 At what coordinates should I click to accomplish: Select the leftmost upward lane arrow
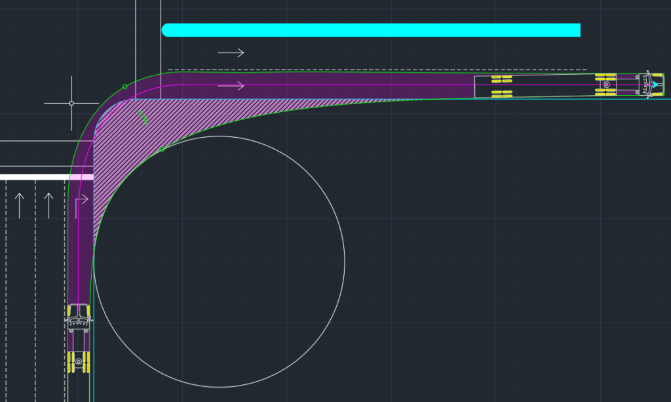(x=19, y=205)
